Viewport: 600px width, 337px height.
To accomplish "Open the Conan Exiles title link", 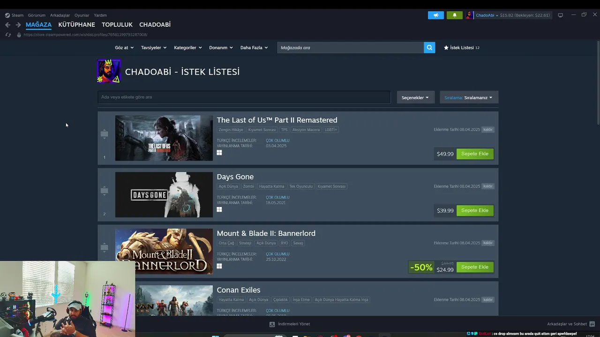I will [239, 290].
